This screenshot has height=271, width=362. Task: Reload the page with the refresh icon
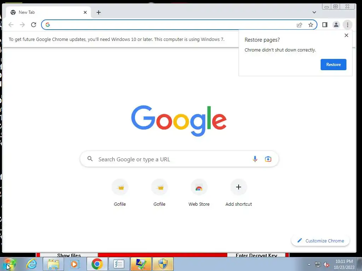point(34,25)
